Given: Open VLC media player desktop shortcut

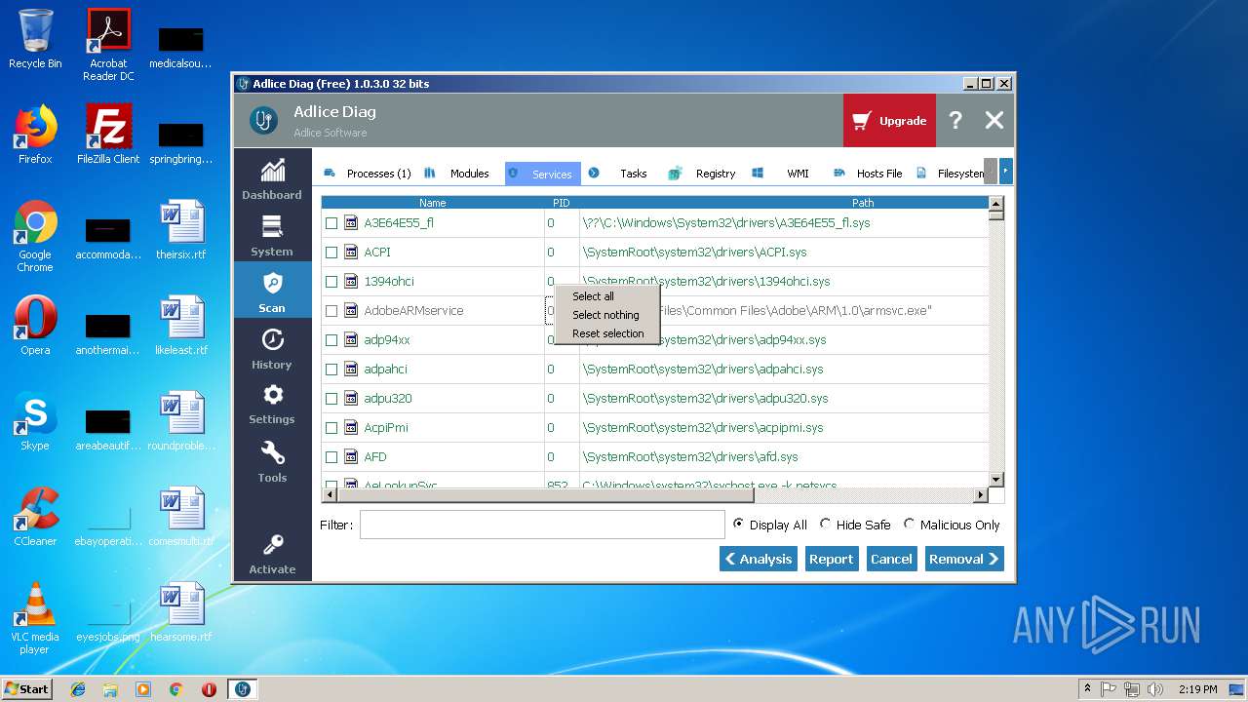Looking at the screenshot, I should 35,618.
